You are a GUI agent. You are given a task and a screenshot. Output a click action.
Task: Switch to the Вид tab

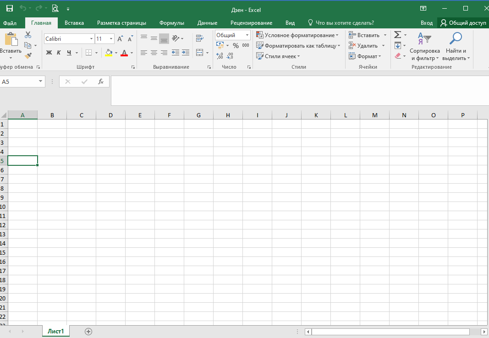[x=290, y=23]
